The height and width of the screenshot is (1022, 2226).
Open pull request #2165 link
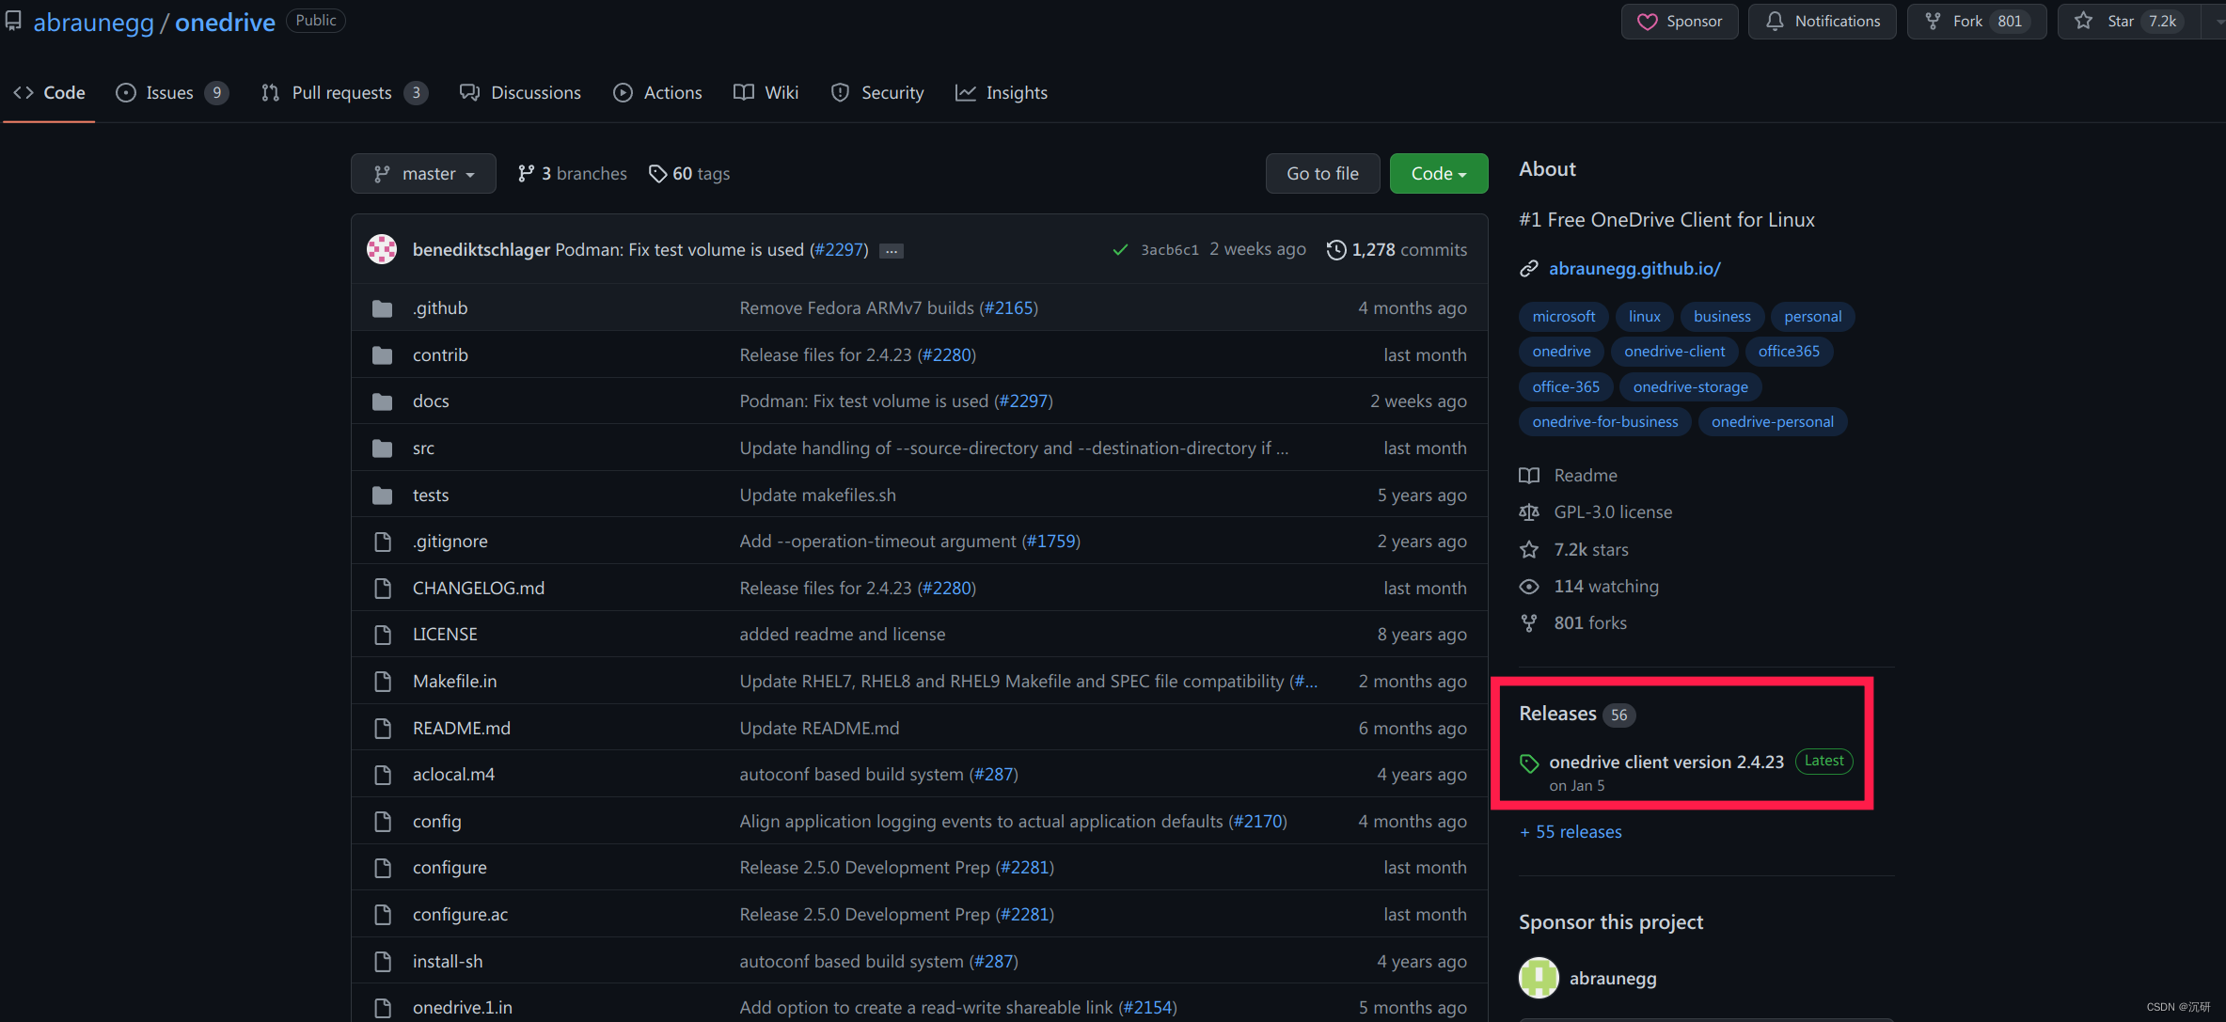point(1008,308)
